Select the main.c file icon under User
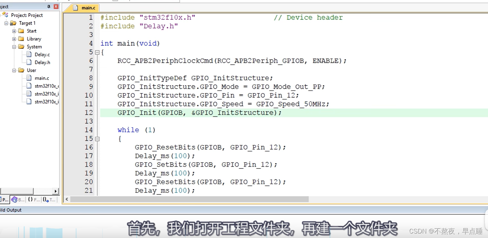The height and width of the screenshot is (238, 488). click(29, 78)
